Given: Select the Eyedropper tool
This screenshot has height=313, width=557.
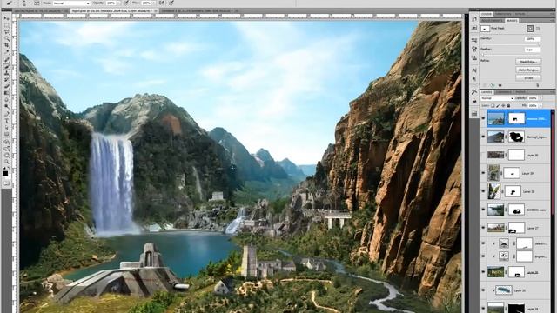Looking at the screenshot, I should 6,52.
